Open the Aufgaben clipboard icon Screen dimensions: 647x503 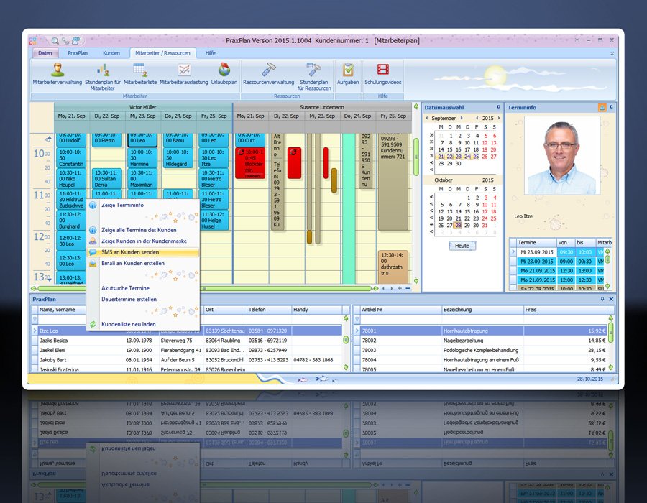(348, 74)
